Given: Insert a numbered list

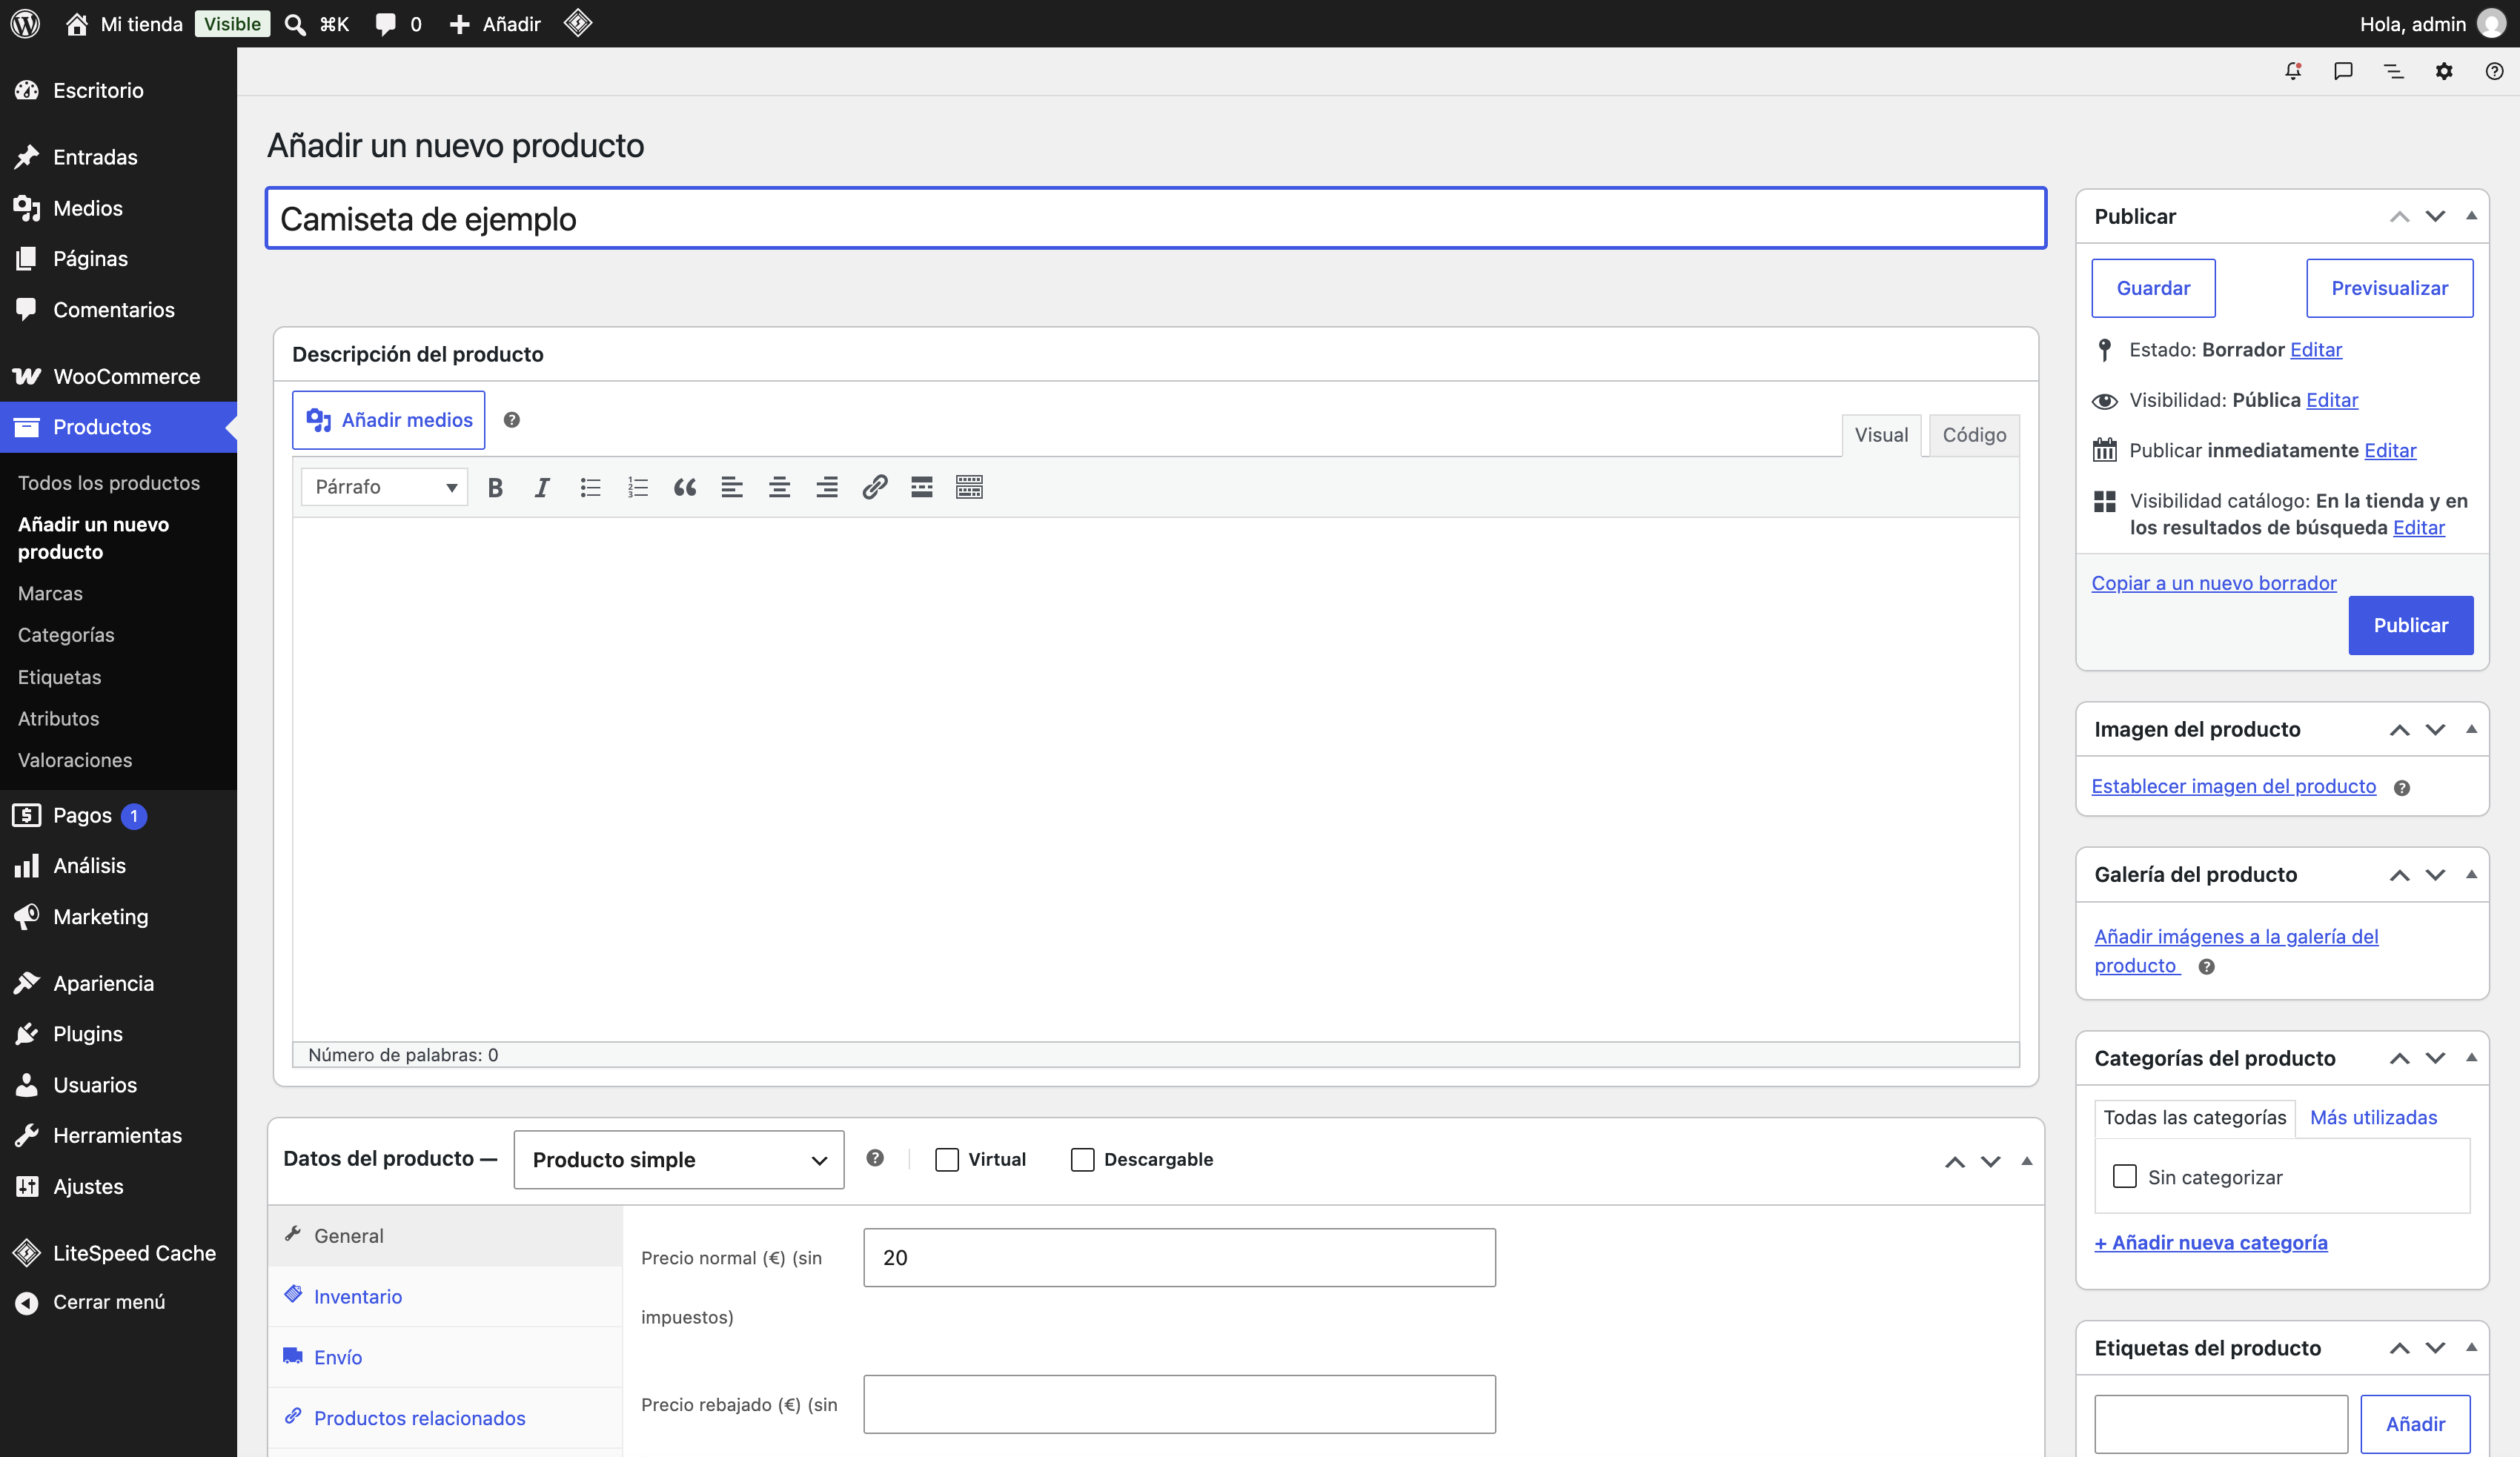Looking at the screenshot, I should point(637,487).
